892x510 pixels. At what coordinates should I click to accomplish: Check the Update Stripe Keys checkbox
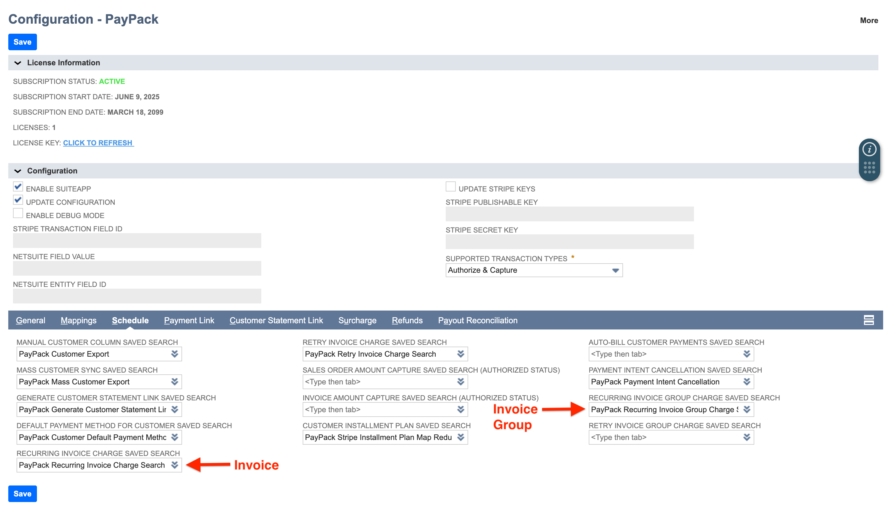(x=450, y=186)
